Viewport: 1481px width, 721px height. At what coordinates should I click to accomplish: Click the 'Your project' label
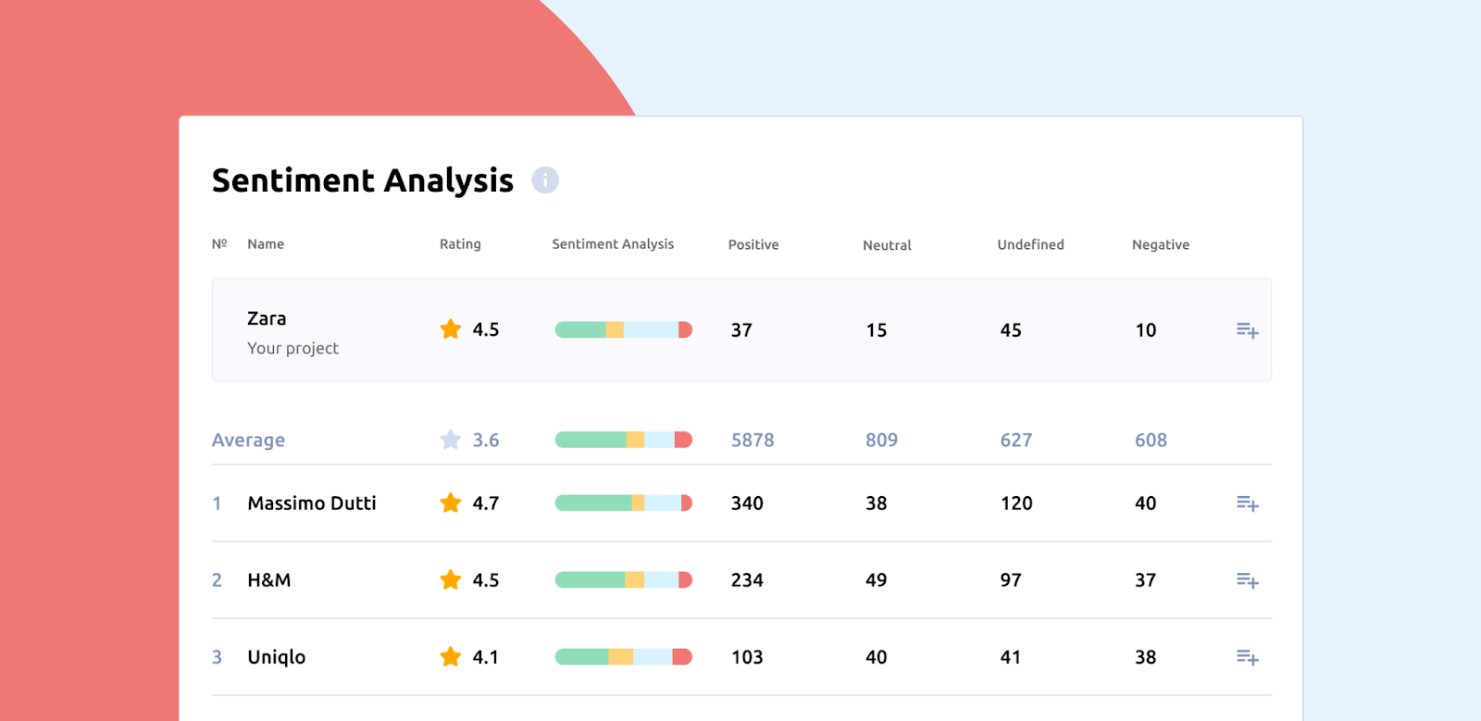[292, 348]
